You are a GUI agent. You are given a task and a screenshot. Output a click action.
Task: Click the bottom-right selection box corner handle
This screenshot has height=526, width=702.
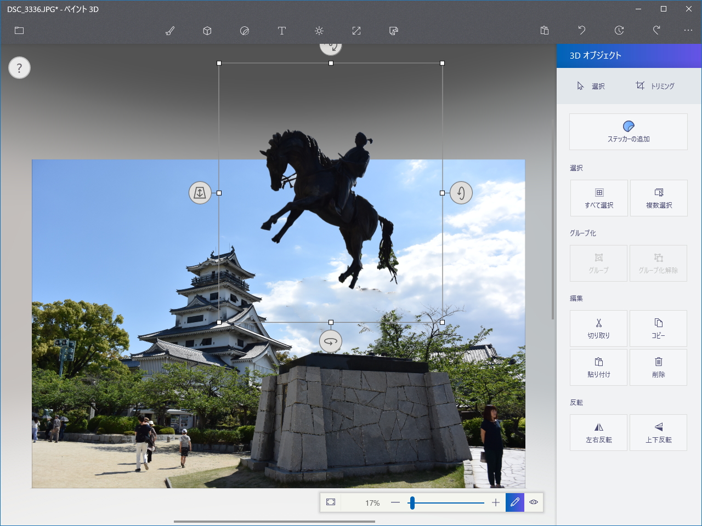pos(443,322)
